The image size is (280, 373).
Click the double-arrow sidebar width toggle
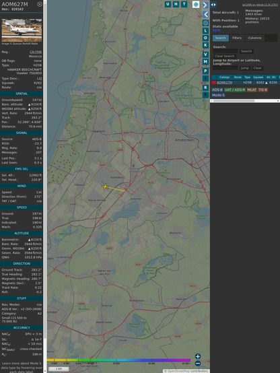click(213, 5)
